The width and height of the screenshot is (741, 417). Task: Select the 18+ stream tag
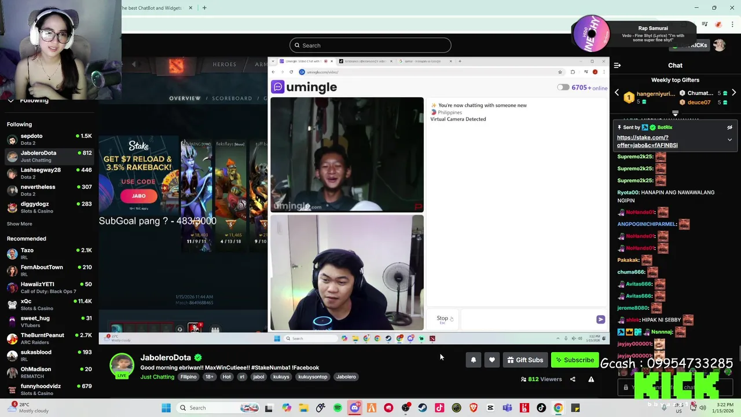(209, 377)
